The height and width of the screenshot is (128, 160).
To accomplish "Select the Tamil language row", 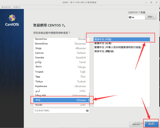I will (61, 62).
